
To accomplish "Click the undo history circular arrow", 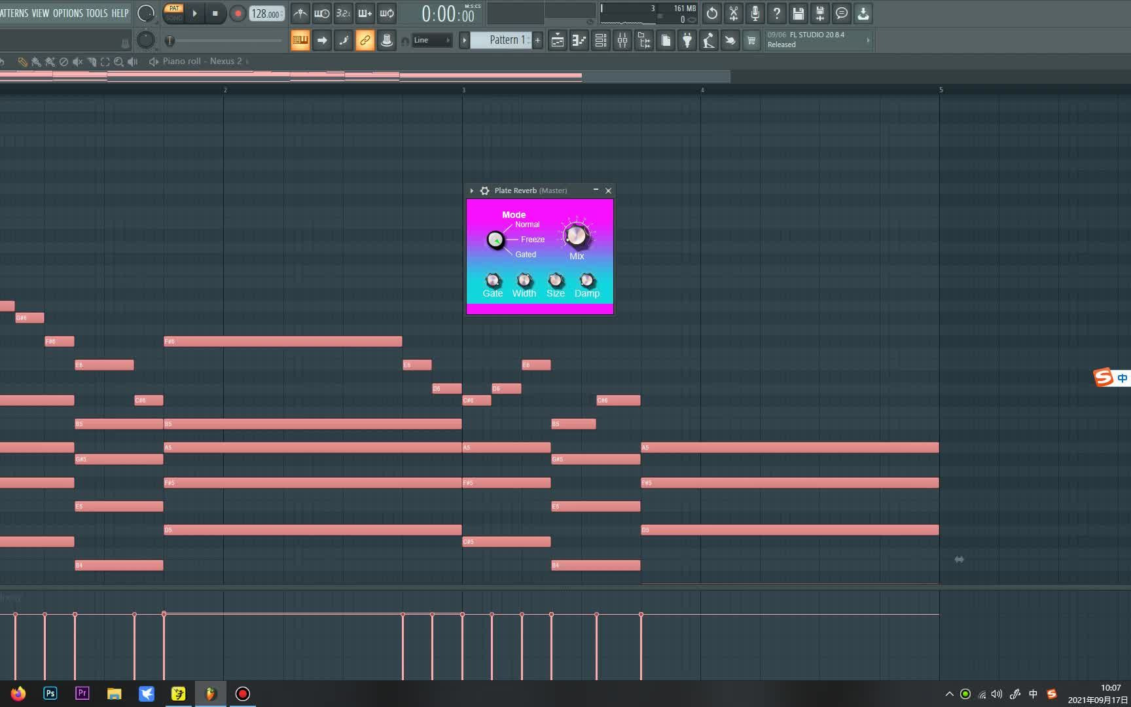I will 712,13.
